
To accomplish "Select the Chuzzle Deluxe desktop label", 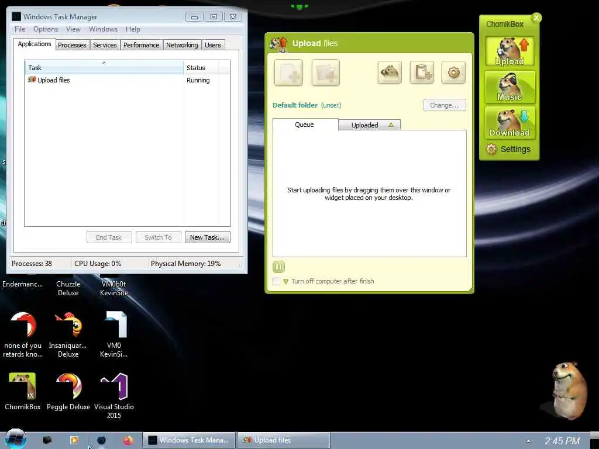I will pos(68,288).
